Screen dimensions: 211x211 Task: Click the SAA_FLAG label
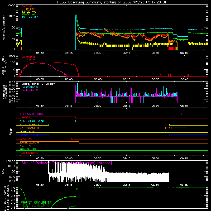pos(26,139)
